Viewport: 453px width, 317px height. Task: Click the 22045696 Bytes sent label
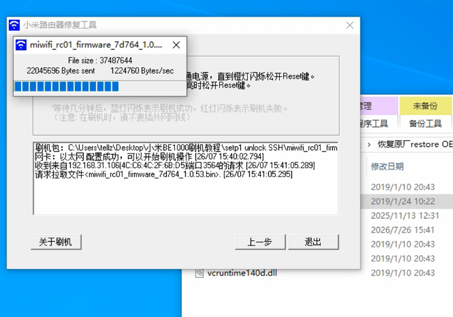pyautogui.click(x=61, y=71)
